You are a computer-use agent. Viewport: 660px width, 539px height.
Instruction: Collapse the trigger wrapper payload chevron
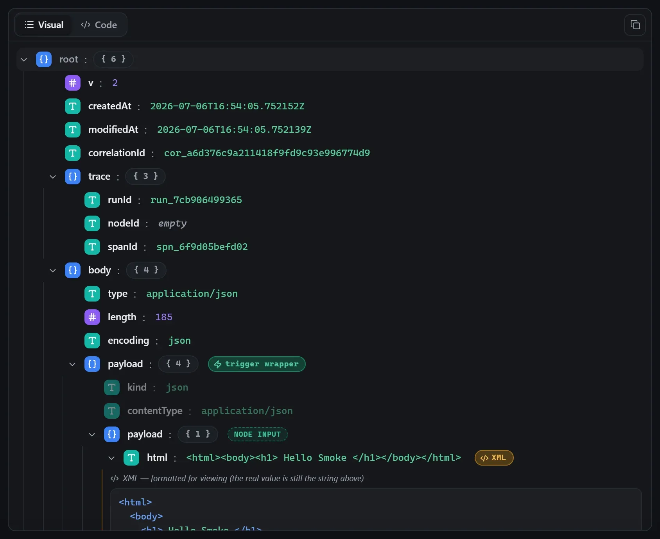tap(72, 364)
